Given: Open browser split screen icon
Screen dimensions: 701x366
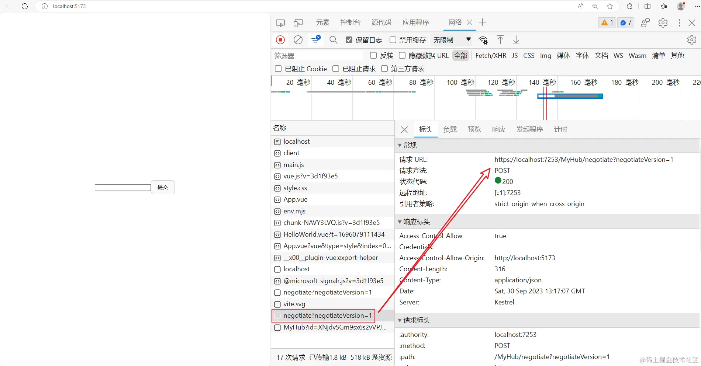Looking at the screenshot, I should click(x=648, y=6).
